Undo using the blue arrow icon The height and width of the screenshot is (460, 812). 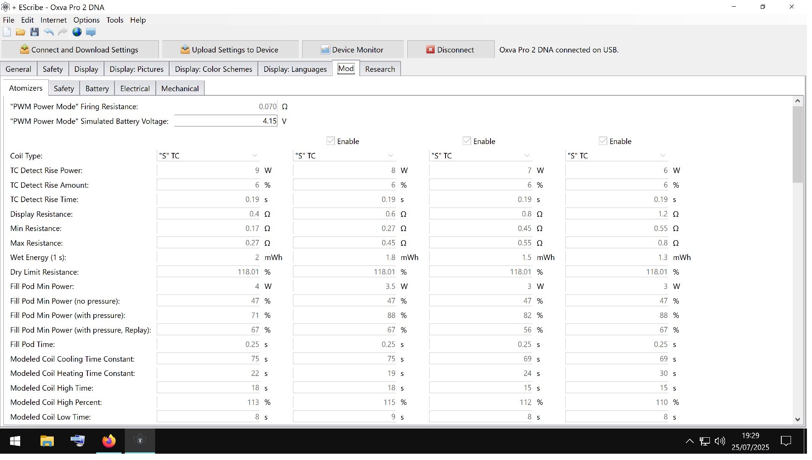point(49,32)
